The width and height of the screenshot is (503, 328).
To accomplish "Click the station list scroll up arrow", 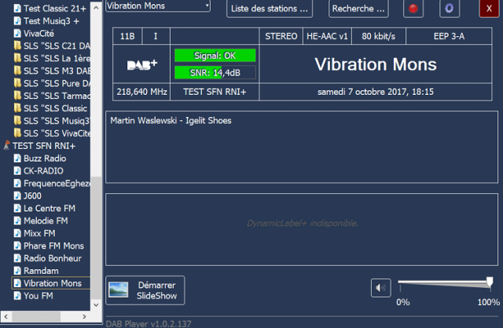I will point(96,7).
